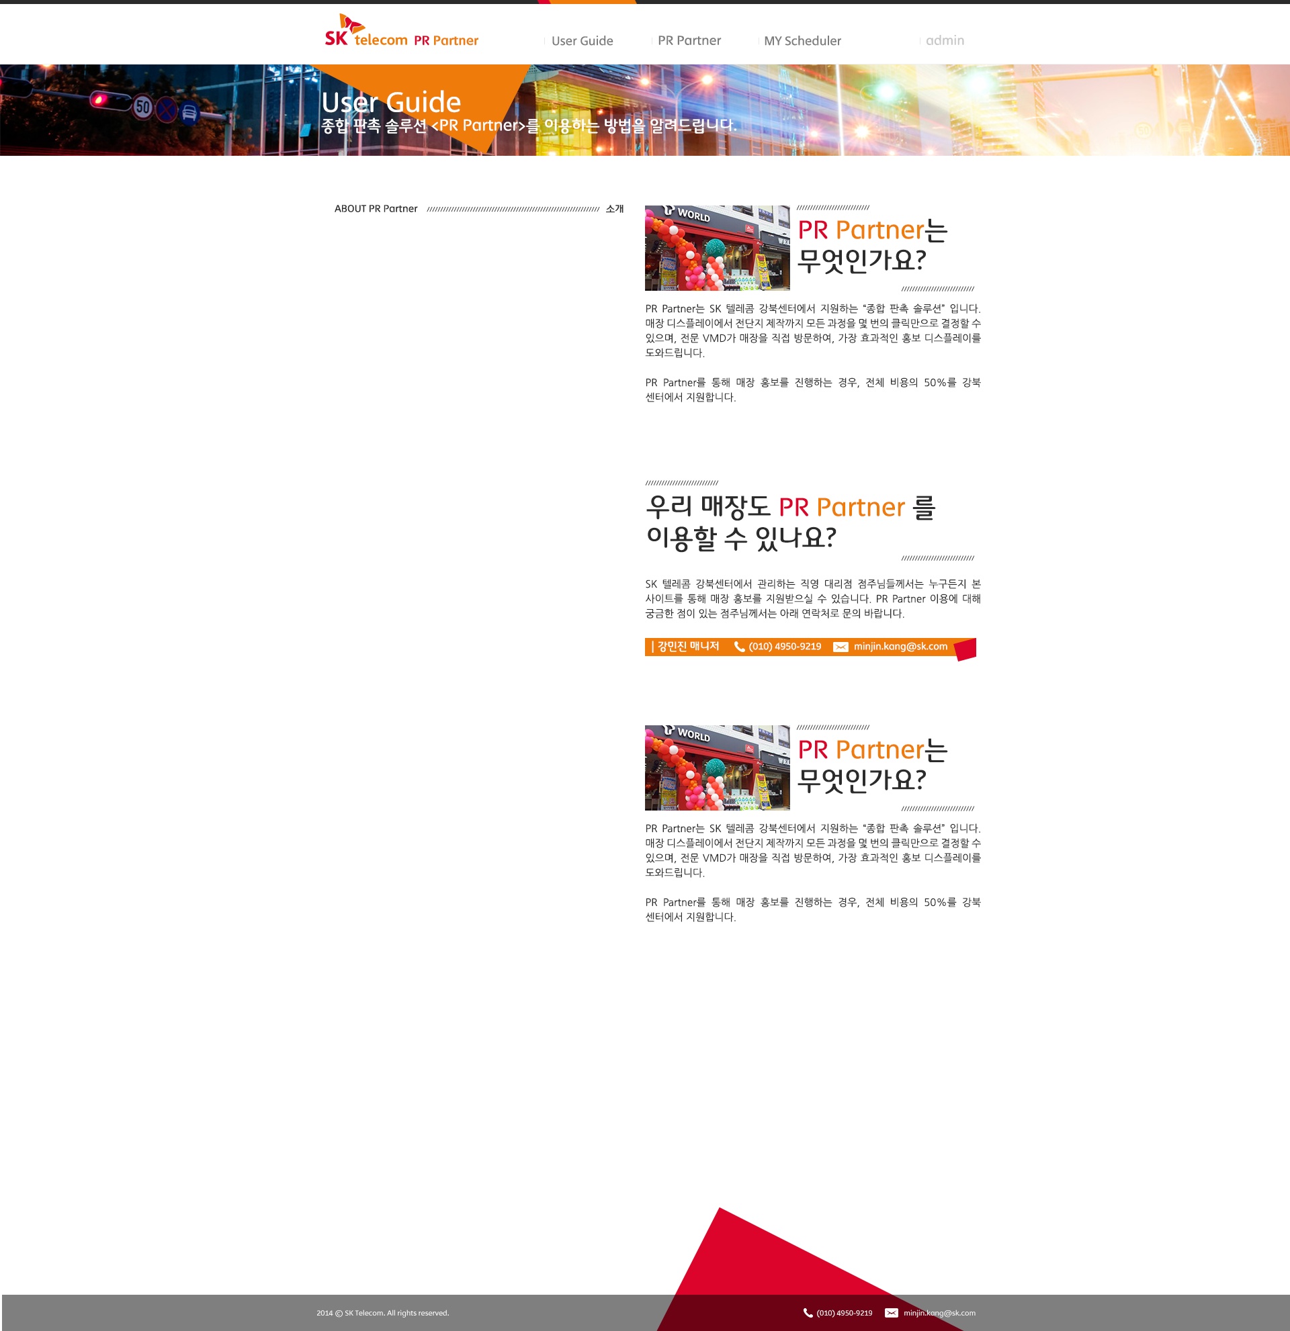Click the User Guide banner heading

point(390,103)
